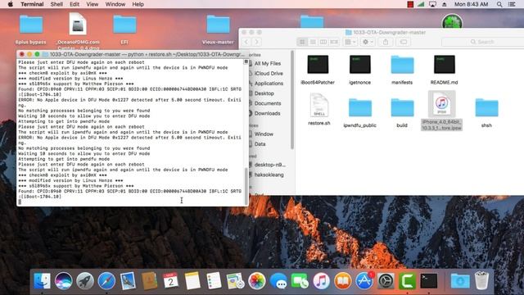Open Downloads folder stack in Dock
Image resolution: width=524 pixels, height=295 pixels.
click(460, 280)
